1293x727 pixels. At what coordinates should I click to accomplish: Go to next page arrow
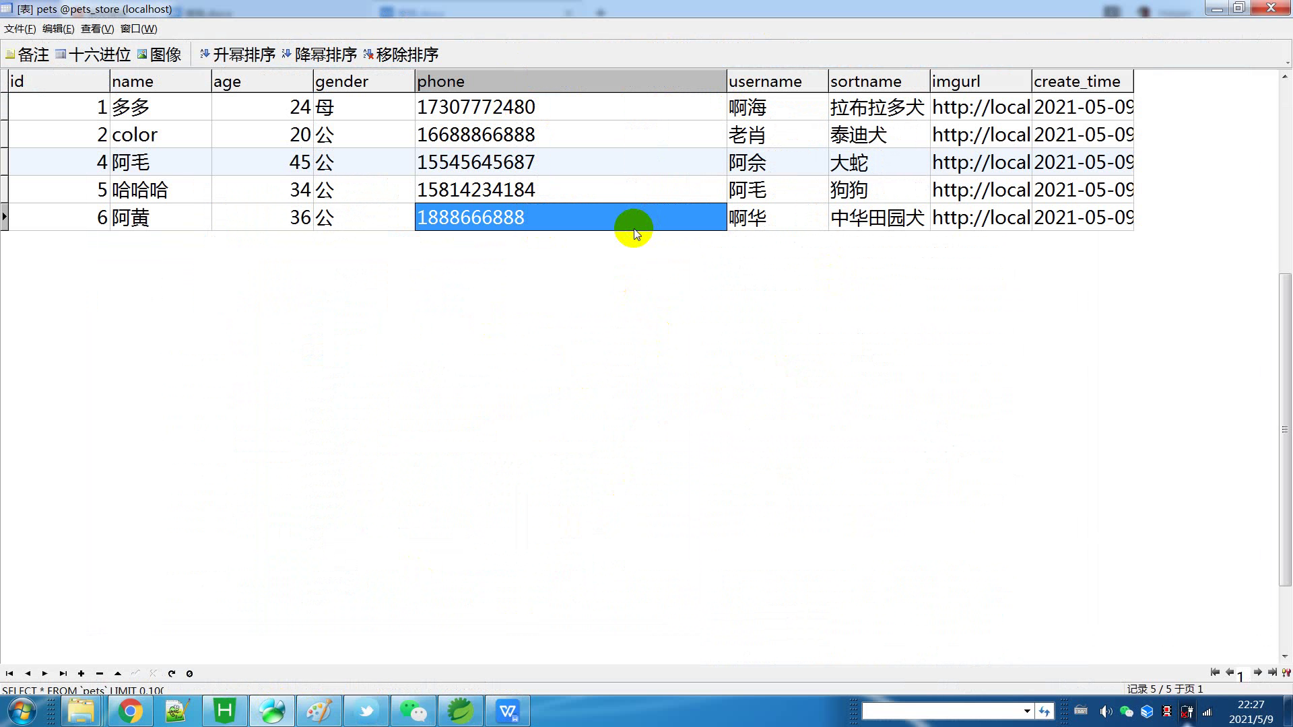tap(1257, 672)
